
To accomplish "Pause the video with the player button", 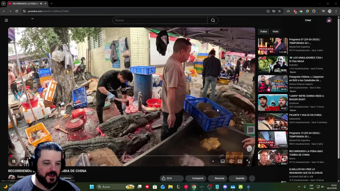I will tap(14, 161).
